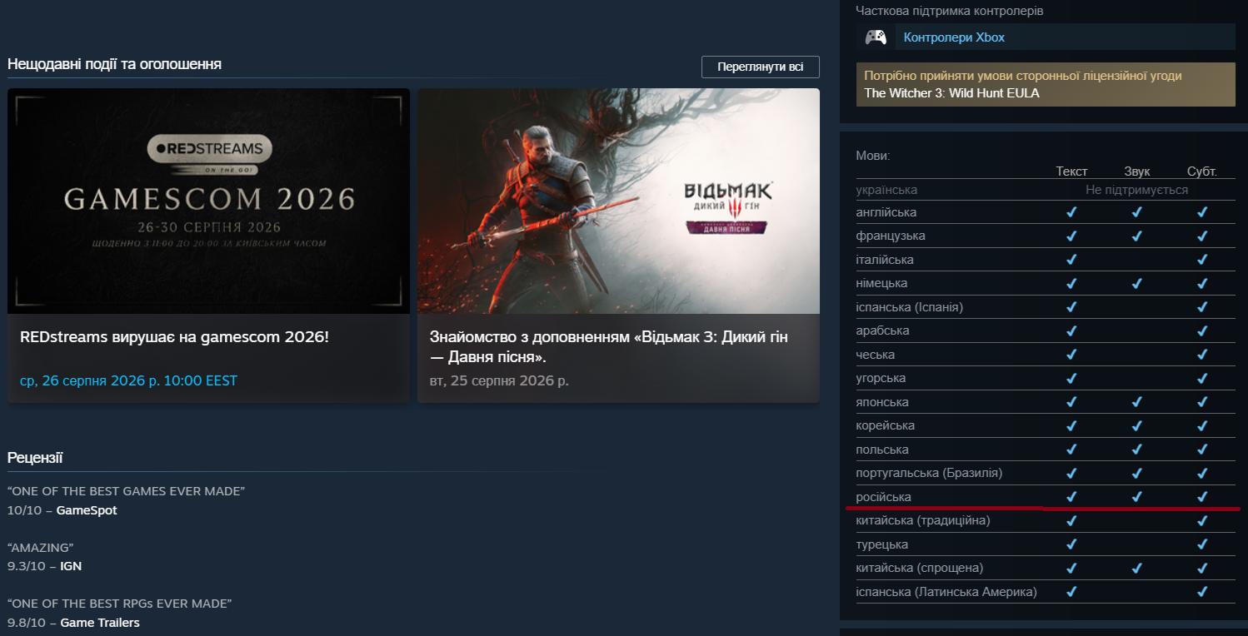This screenshot has height=636, width=1248.
Task: Open the REDstreams Gamescom 2026 event image
Action: click(x=208, y=201)
